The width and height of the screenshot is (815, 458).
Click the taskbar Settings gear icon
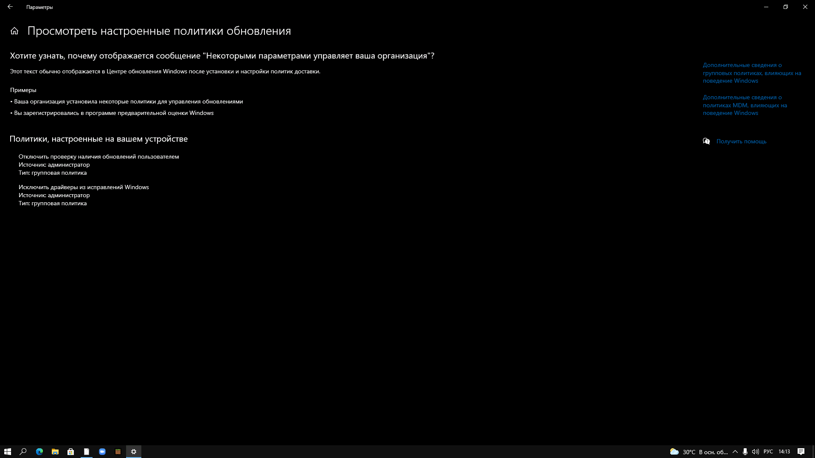click(x=134, y=451)
